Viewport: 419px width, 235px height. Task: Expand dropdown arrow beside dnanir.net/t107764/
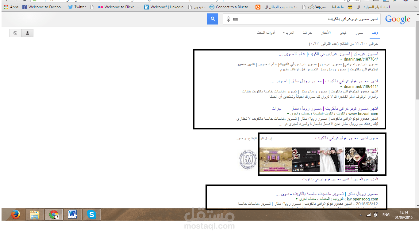coord(341,59)
